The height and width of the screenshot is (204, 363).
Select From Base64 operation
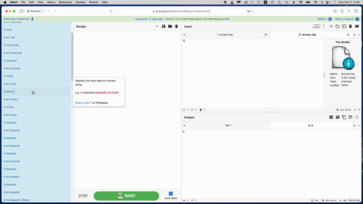37,192
